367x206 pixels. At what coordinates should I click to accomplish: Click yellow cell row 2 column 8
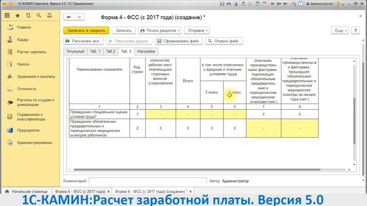(x=299, y=128)
